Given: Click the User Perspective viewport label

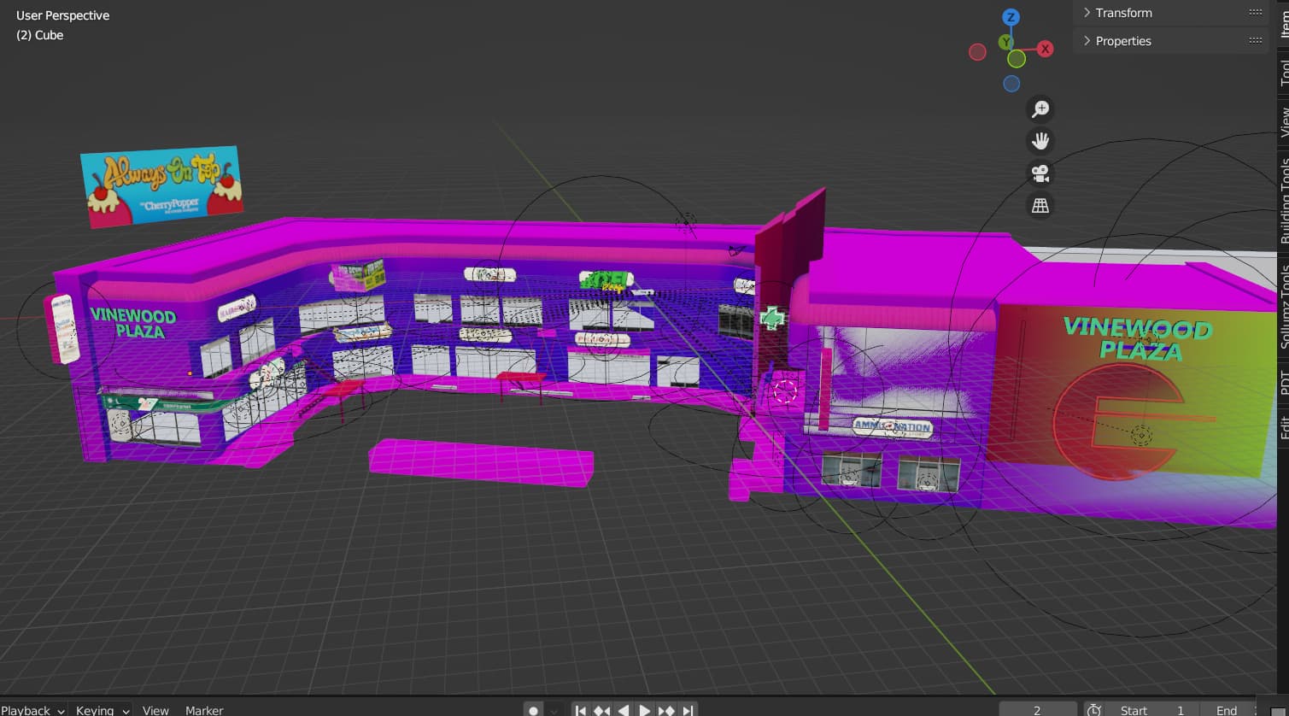Looking at the screenshot, I should pos(63,15).
